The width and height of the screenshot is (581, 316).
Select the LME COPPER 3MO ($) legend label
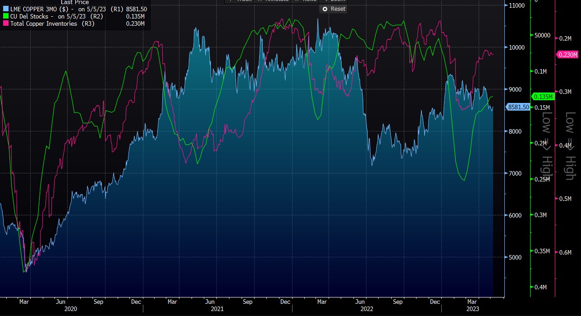[39, 9]
